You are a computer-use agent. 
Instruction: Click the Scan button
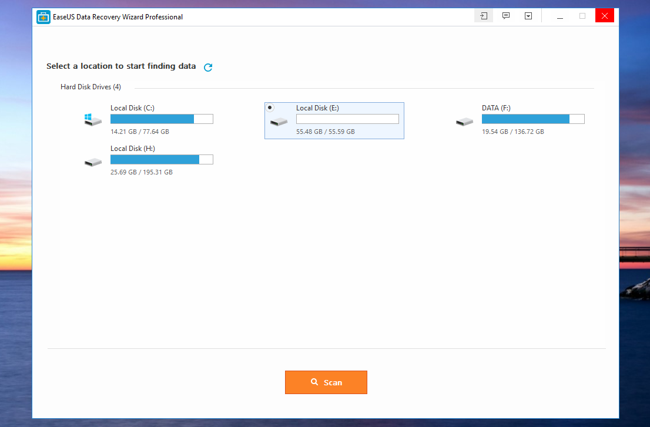[x=326, y=382]
